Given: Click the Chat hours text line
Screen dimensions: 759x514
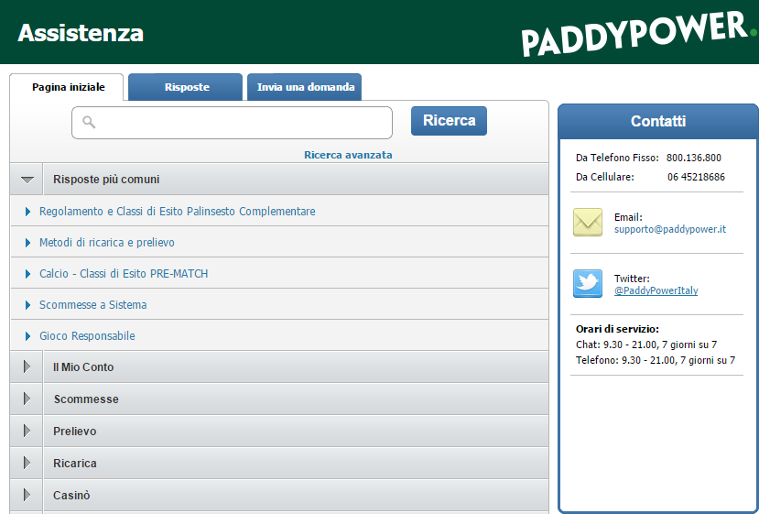Looking at the screenshot, I should click(x=646, y=344).
